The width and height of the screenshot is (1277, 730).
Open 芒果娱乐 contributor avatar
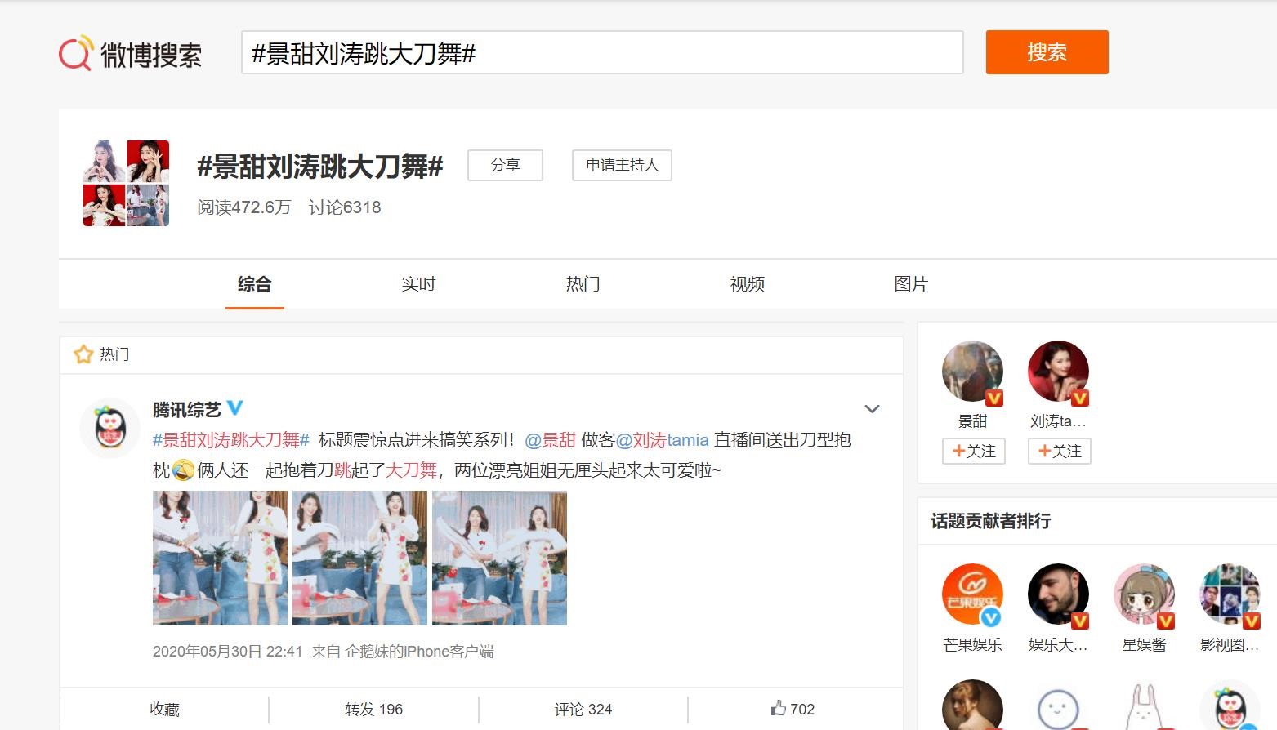[x=972, y=594]
